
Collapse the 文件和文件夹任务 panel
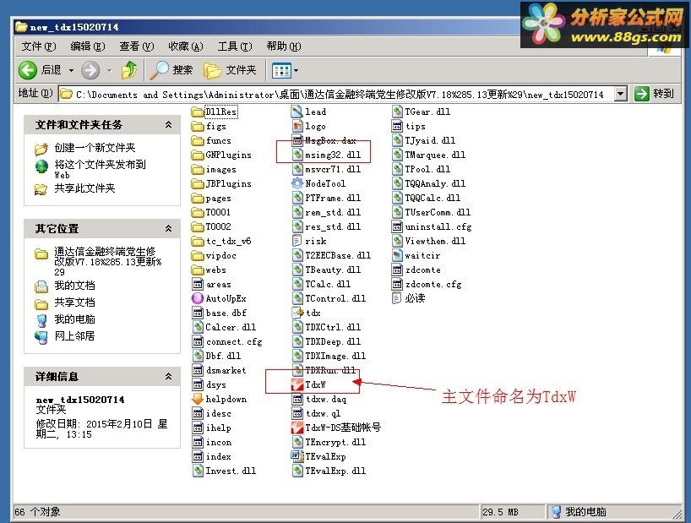(x=168, y=125)
